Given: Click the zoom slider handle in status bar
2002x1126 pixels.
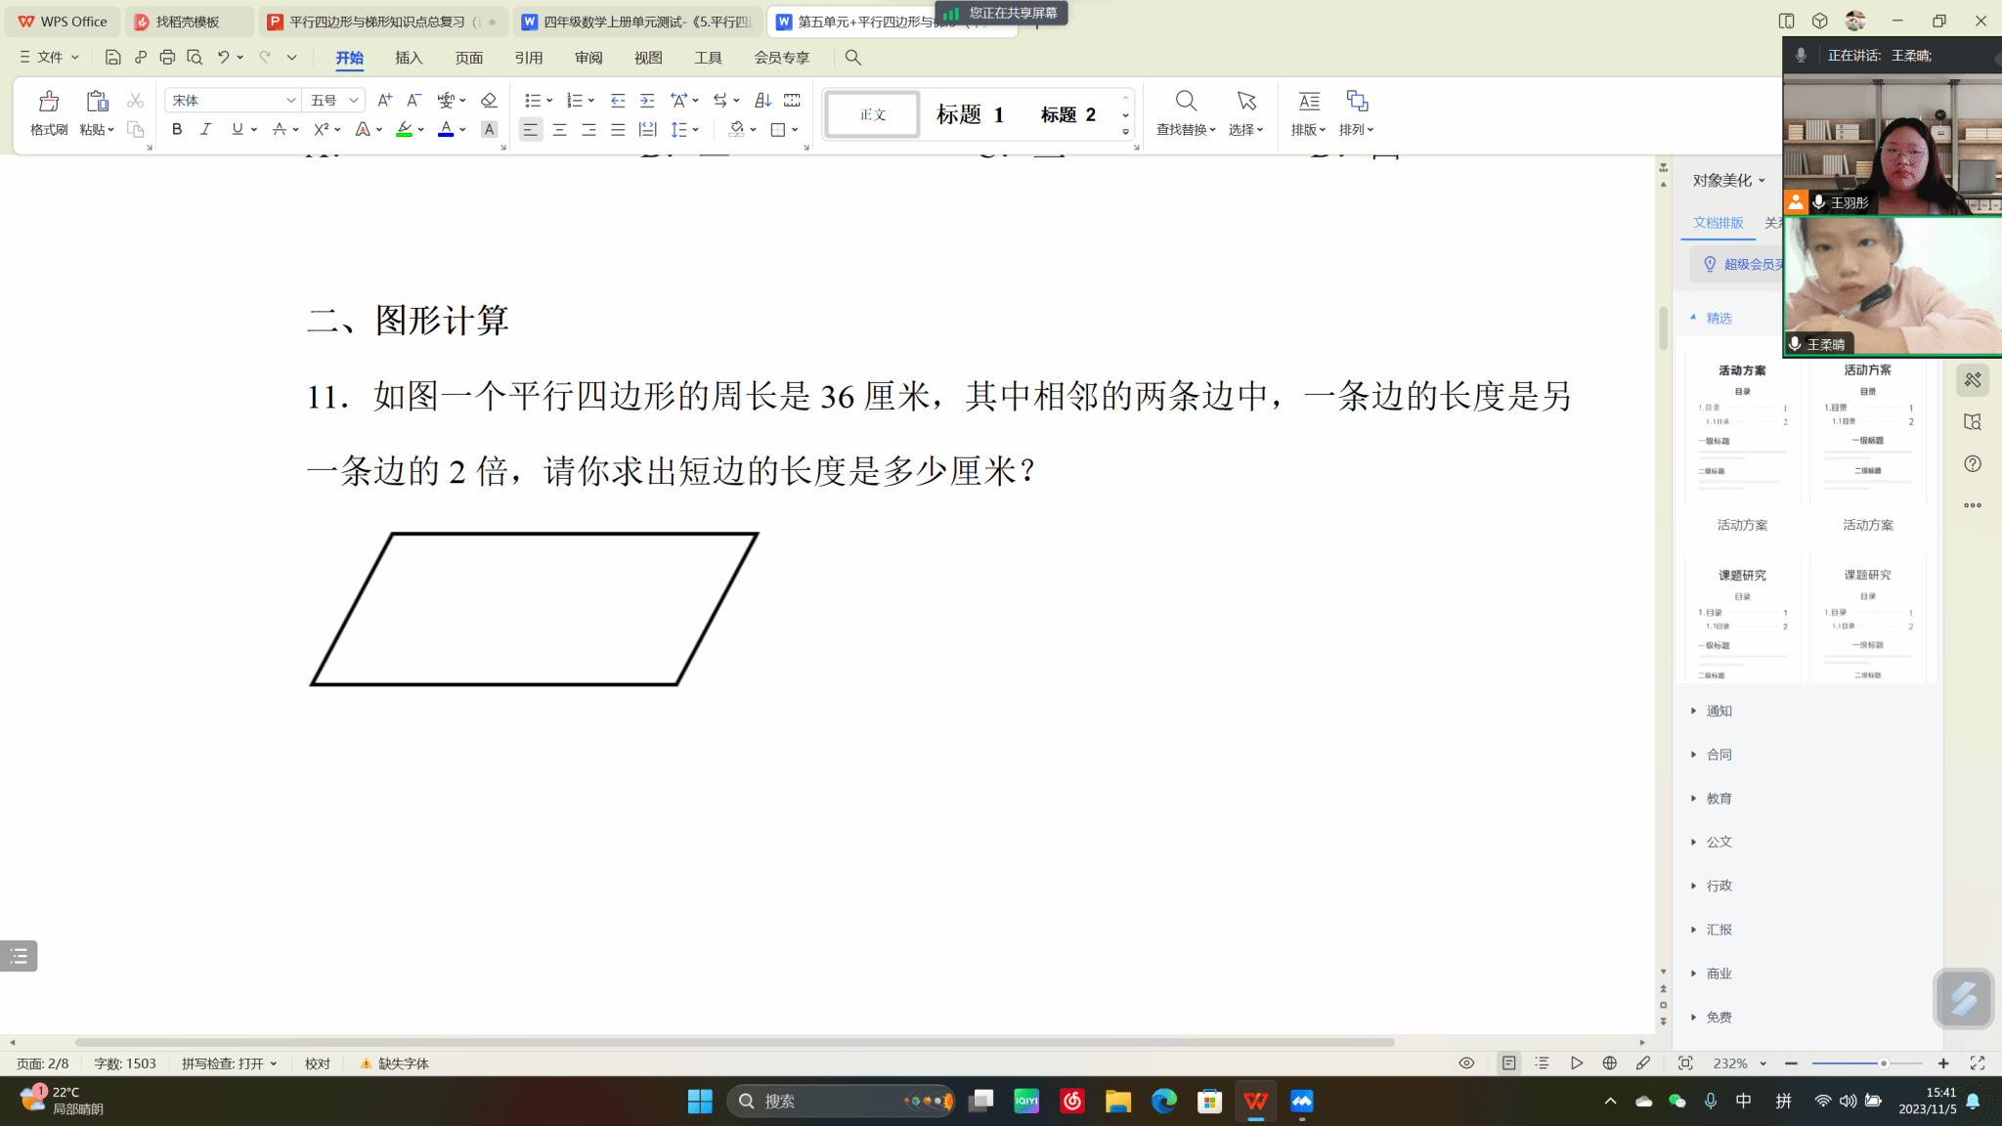Looking at the screenshot, I should click(1883, 1063).
